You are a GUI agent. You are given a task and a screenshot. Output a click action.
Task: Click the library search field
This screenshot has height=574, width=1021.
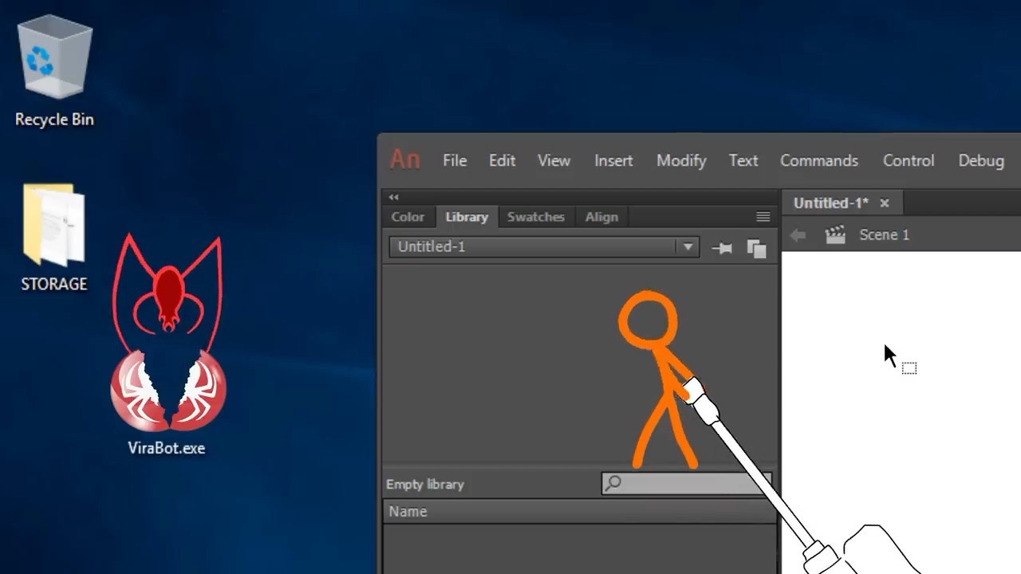click(687, 483)
